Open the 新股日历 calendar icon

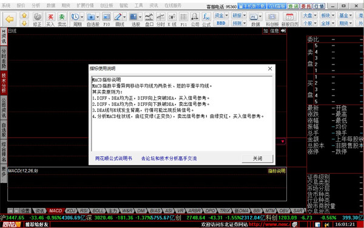pos(289,17)
